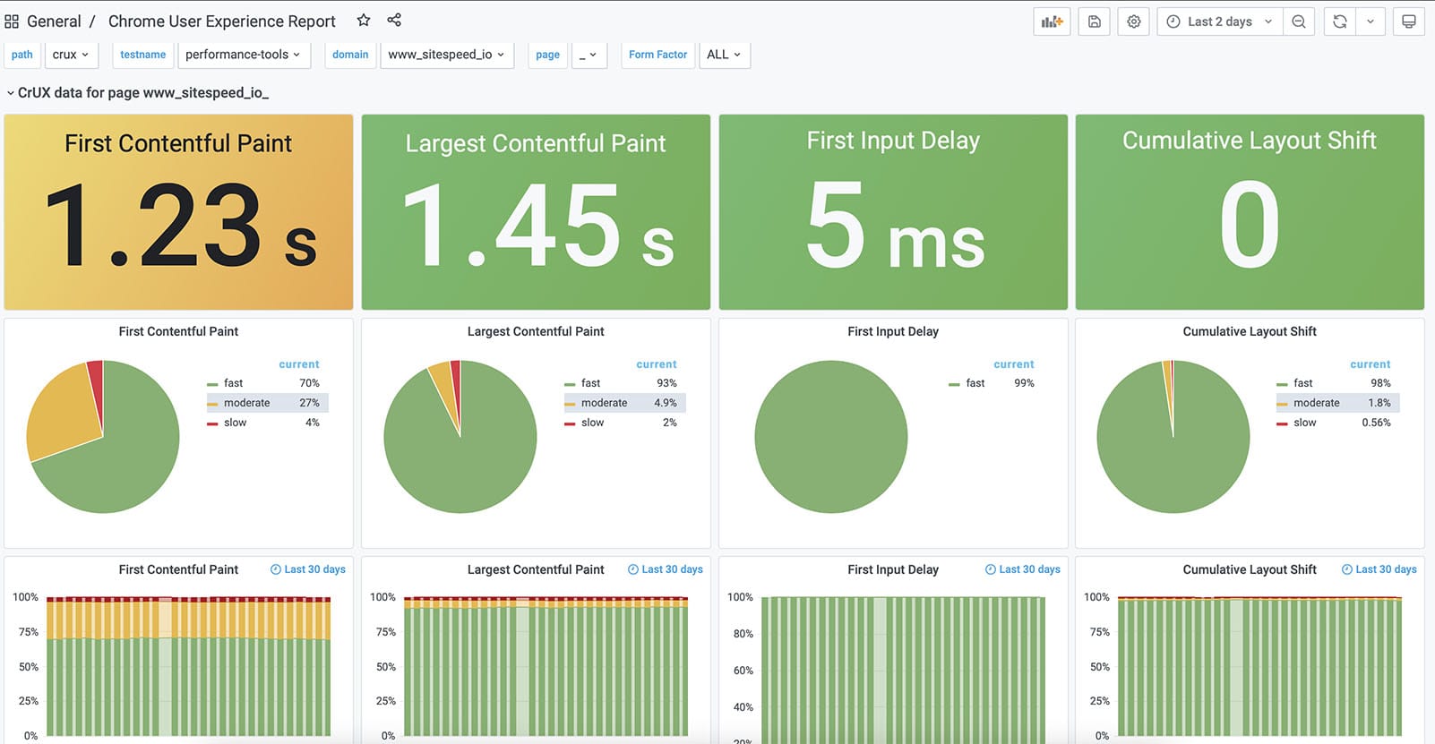
Task: Click Last 30 days on Largest Contentful Paint chart
Action: coord(666,569)
